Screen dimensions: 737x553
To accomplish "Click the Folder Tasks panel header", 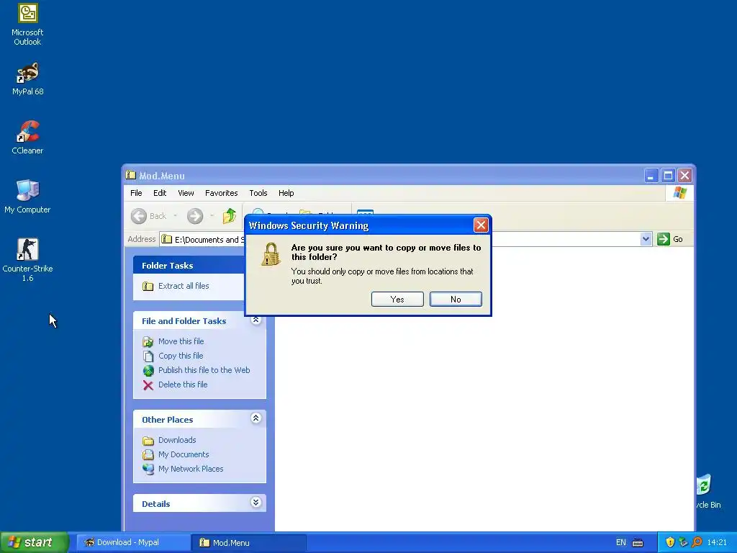I will [x=189, y=265].
